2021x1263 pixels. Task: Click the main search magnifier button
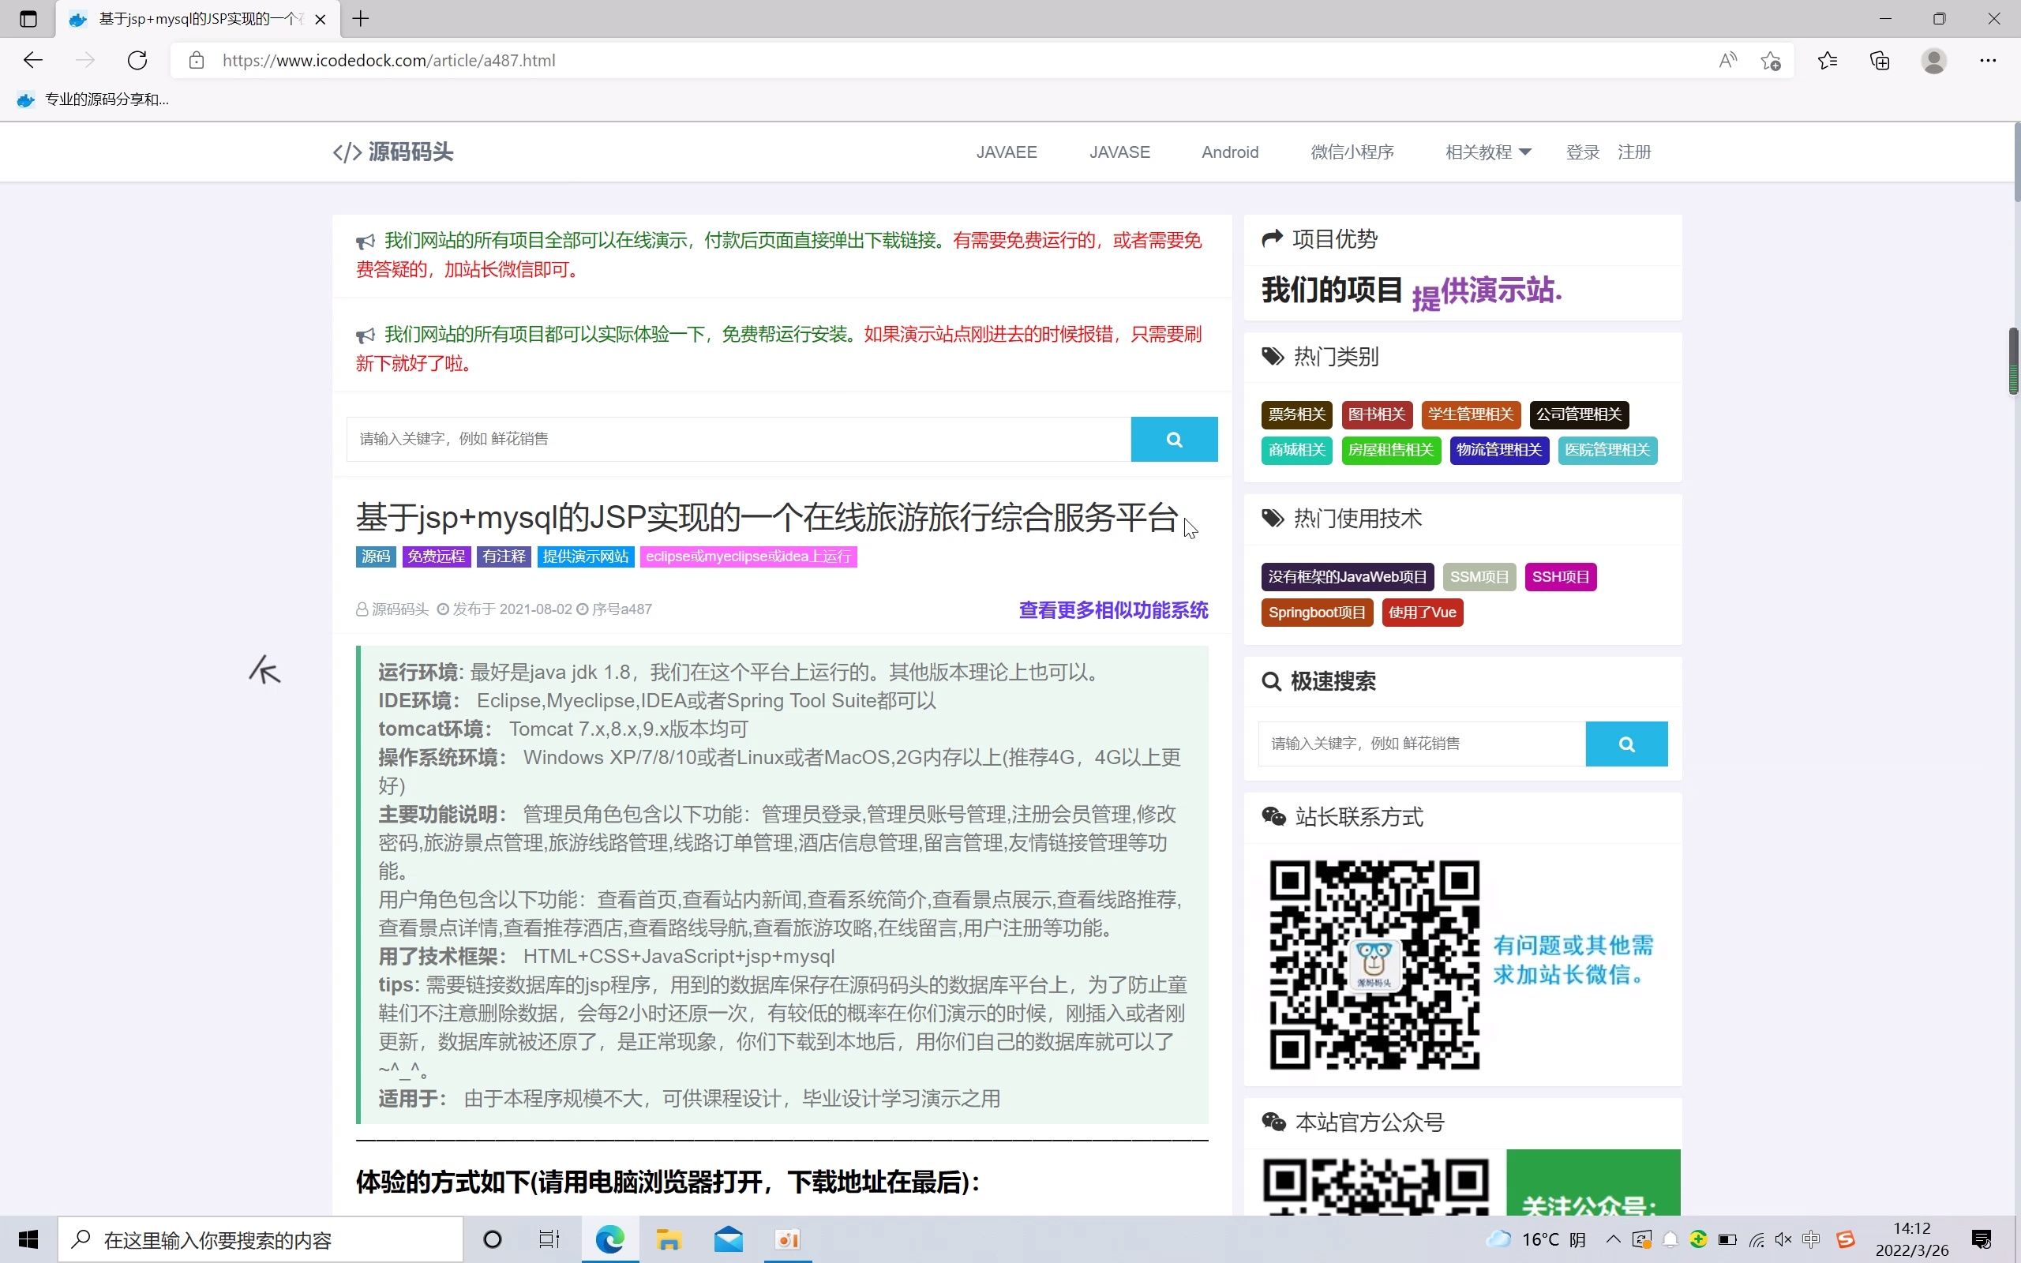coord(1173,440)
